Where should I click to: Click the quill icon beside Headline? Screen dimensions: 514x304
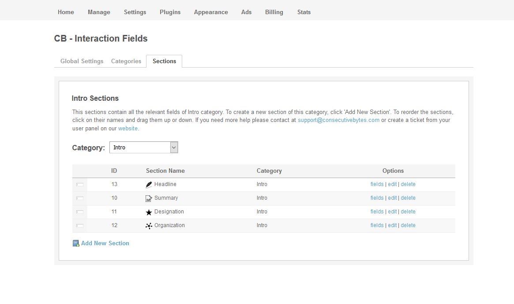coord(149,184)
